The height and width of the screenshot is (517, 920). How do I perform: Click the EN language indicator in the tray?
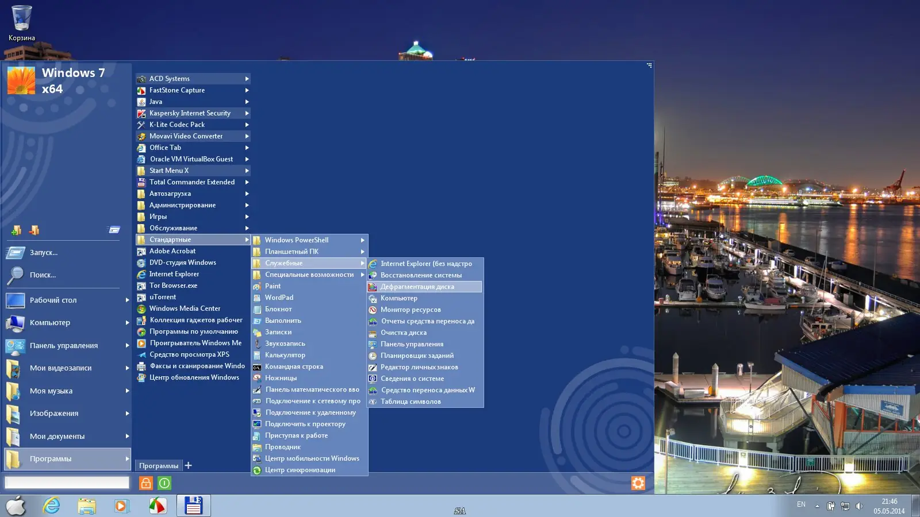click(x=801, y=504)
